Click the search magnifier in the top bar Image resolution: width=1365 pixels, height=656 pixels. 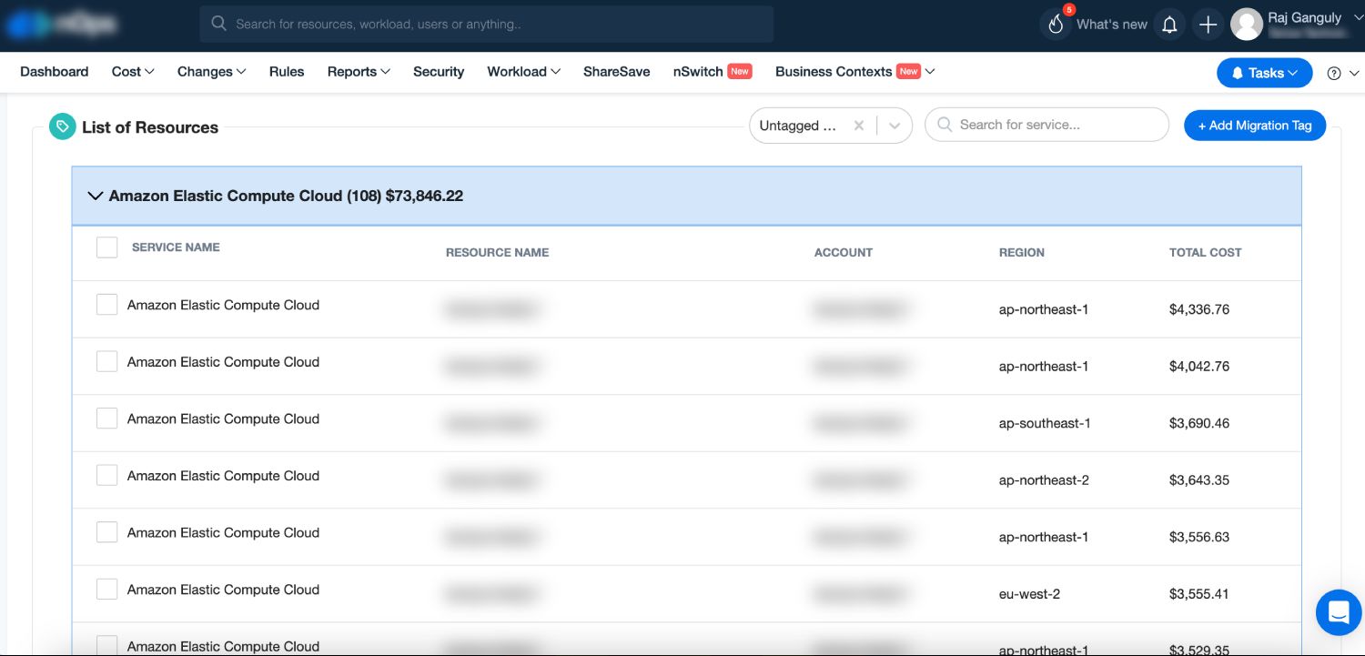coord(219,24)
